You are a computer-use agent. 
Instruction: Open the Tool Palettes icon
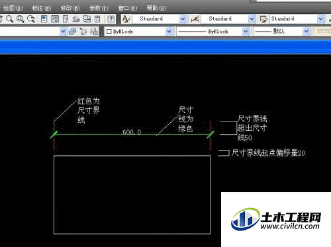click(x=66, y=19)
